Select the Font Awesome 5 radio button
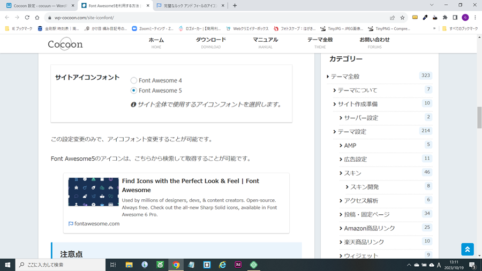Screen dimensions: 482x271 click(134, 91)
